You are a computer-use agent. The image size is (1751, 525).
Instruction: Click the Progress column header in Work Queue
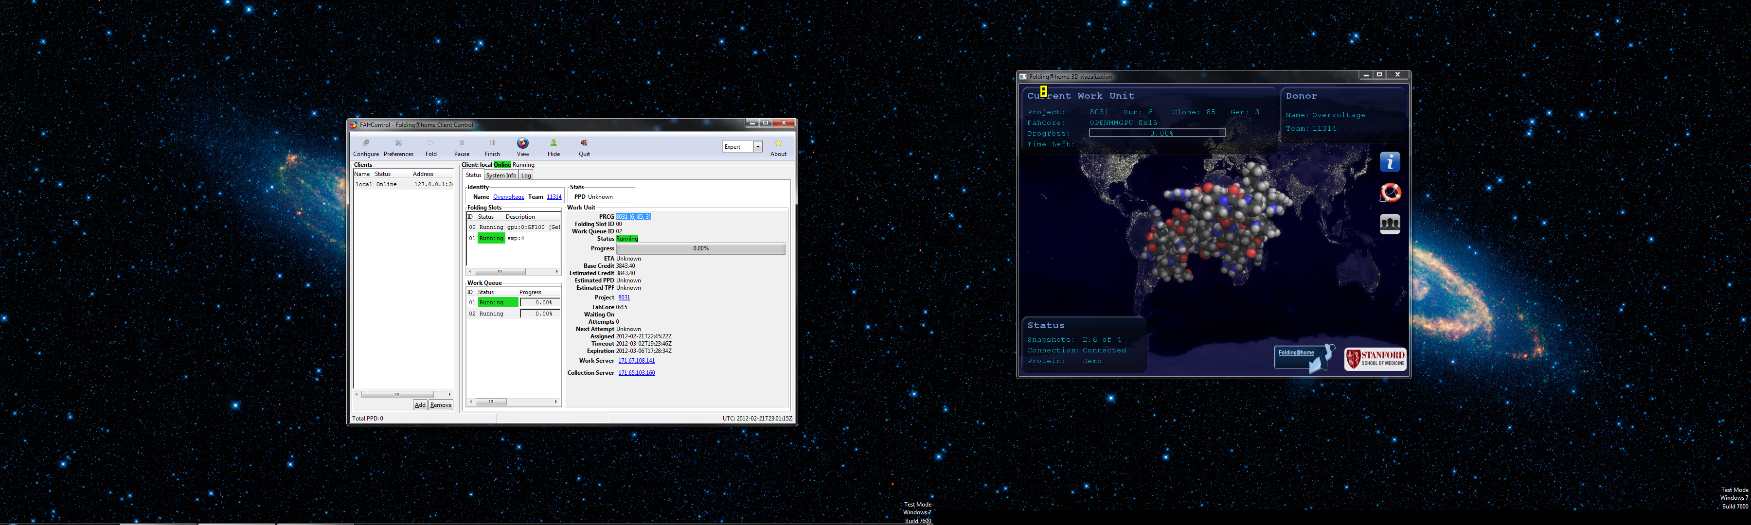tap(530, 292)
